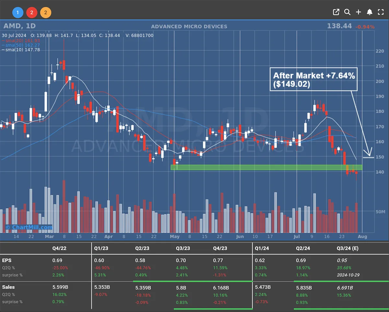Viewport: 389px width, 312px height.
Task: Click Sales Q2Q value -18.18%
Action: coord(143,295)
